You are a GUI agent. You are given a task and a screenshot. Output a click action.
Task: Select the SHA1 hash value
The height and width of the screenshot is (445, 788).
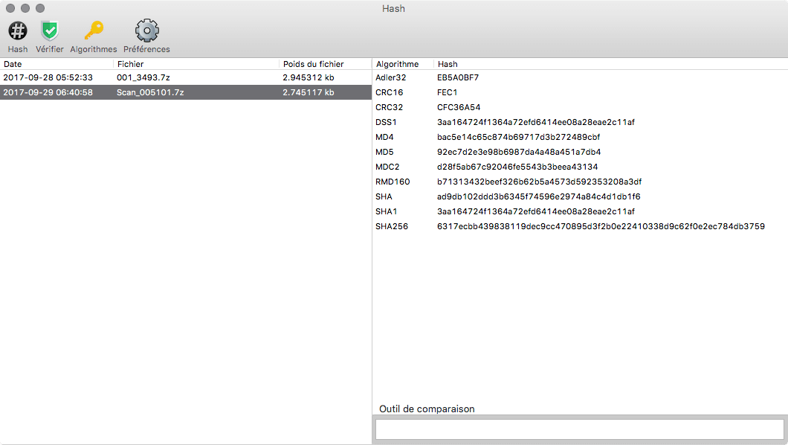click(536, 211)
